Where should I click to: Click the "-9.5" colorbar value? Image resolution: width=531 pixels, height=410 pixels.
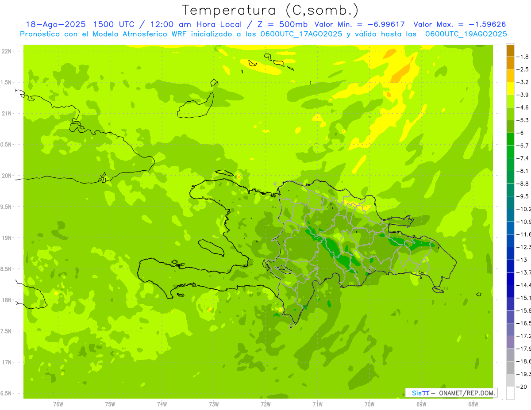(x=523, y=196)
